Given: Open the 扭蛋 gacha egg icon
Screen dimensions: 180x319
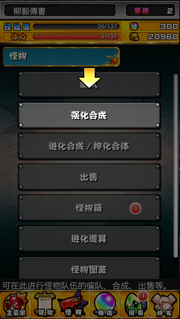Looking at the screenshot, I should click(x=134, y=304).
